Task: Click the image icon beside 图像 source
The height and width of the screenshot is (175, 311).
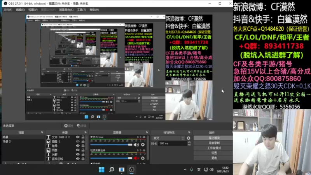Action: [48, 150]
